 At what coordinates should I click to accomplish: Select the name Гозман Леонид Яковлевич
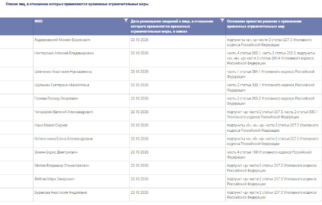click(x=56, y=99)
